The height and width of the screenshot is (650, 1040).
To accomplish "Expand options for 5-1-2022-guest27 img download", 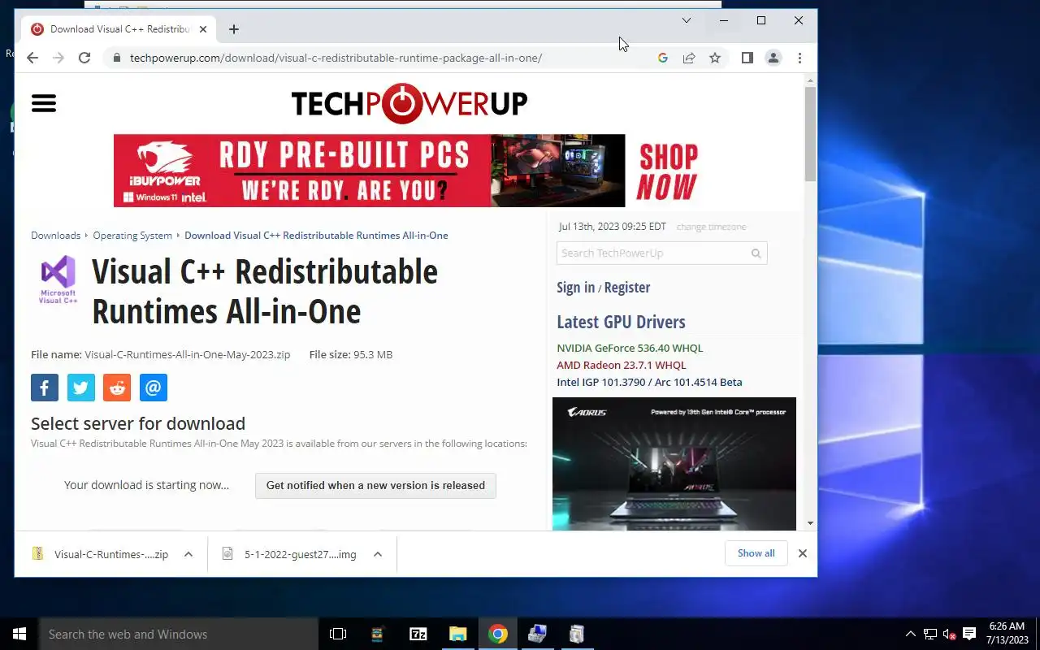I will point(378,554).
